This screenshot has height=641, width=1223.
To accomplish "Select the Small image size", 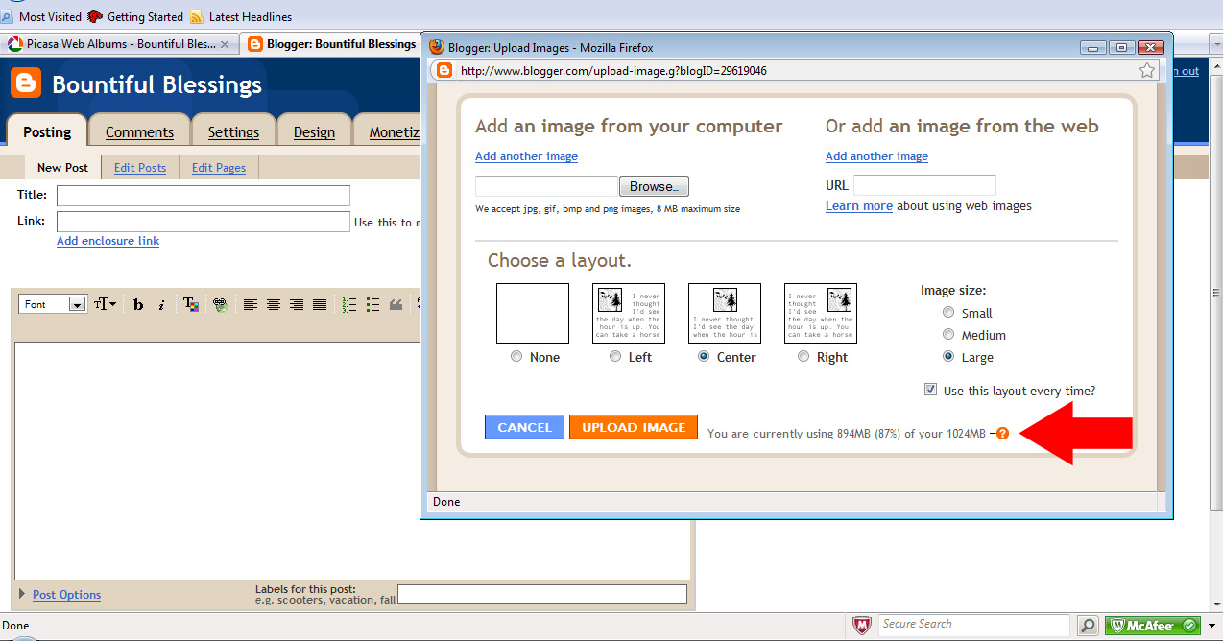I will click(x=948, y=312).
